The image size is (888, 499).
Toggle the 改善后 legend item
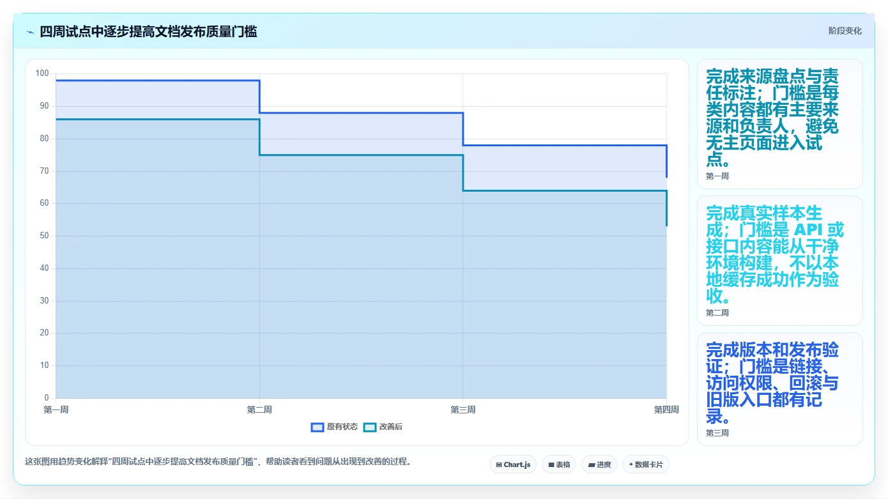[383, 427]
